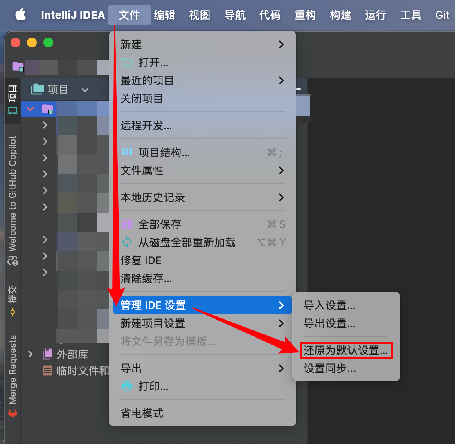Screen dimensions: 455x444
Task: Open the 项目 tool window sidebar icon
Action: [13, 100]
